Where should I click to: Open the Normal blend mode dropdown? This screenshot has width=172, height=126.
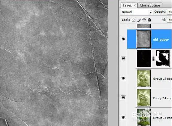[137, 12]
